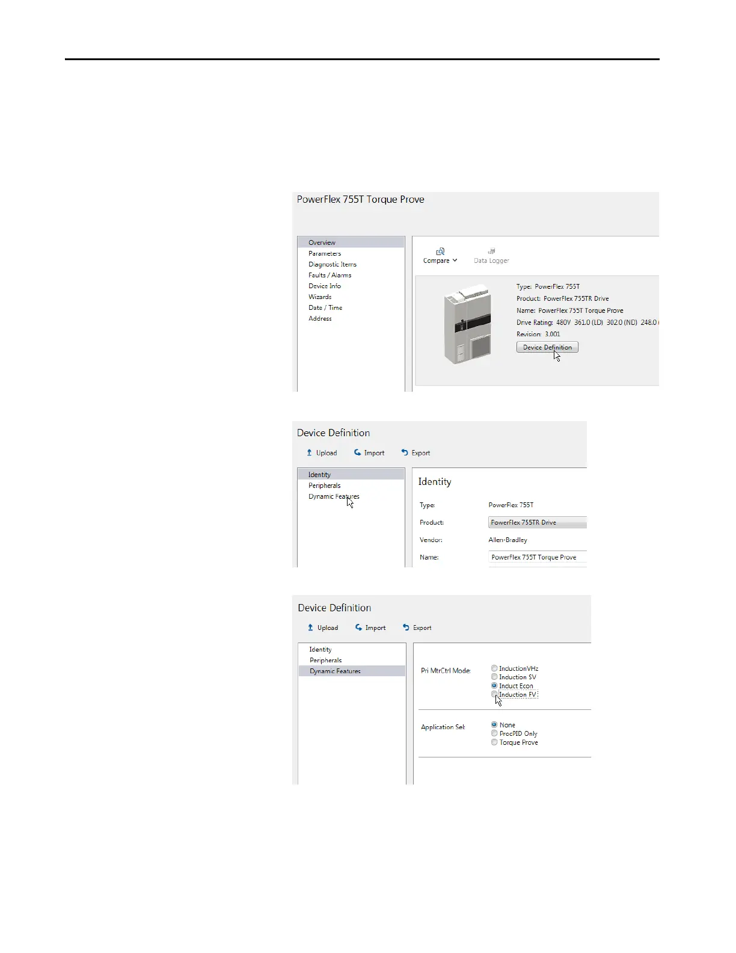Click the Vendor value Allen-Bradley
The image size is (736, 953).
[x=508, y=540]
